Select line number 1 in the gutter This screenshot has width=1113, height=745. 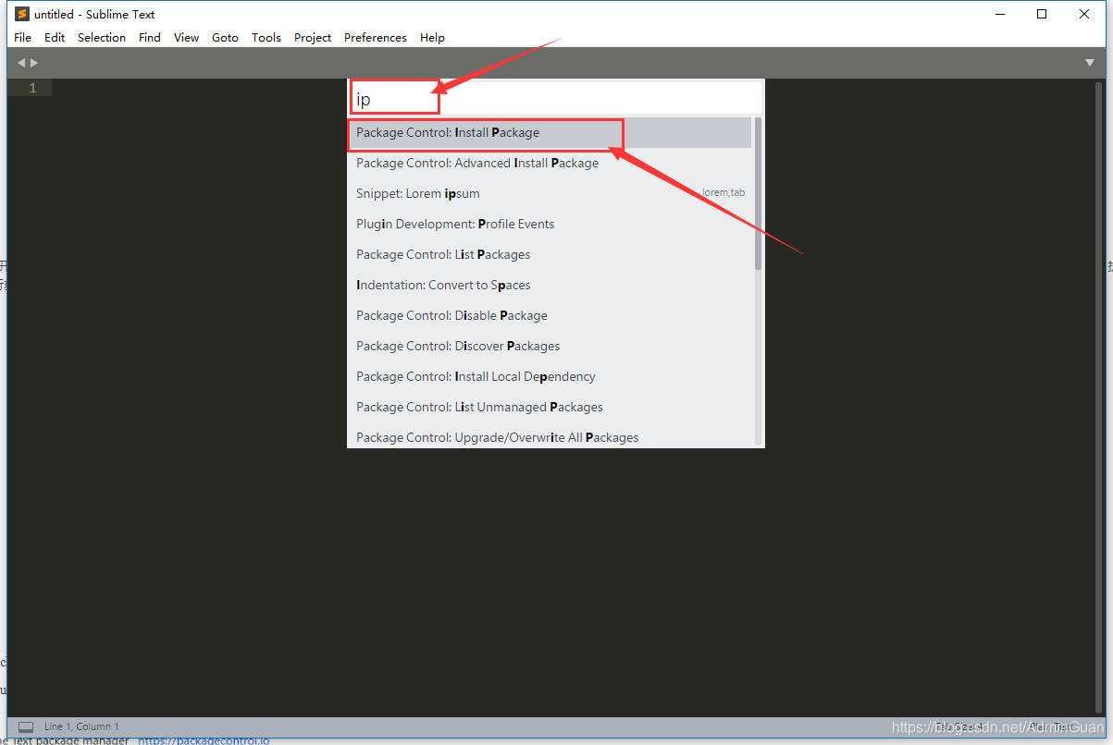point(31,87)
